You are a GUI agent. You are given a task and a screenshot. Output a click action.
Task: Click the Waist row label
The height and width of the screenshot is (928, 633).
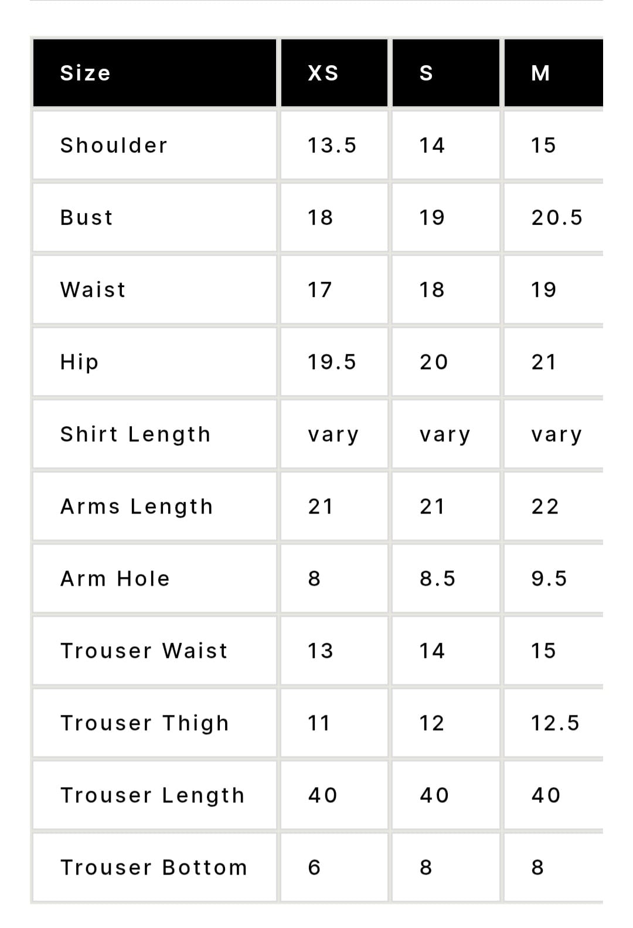(x=93, y=289)
